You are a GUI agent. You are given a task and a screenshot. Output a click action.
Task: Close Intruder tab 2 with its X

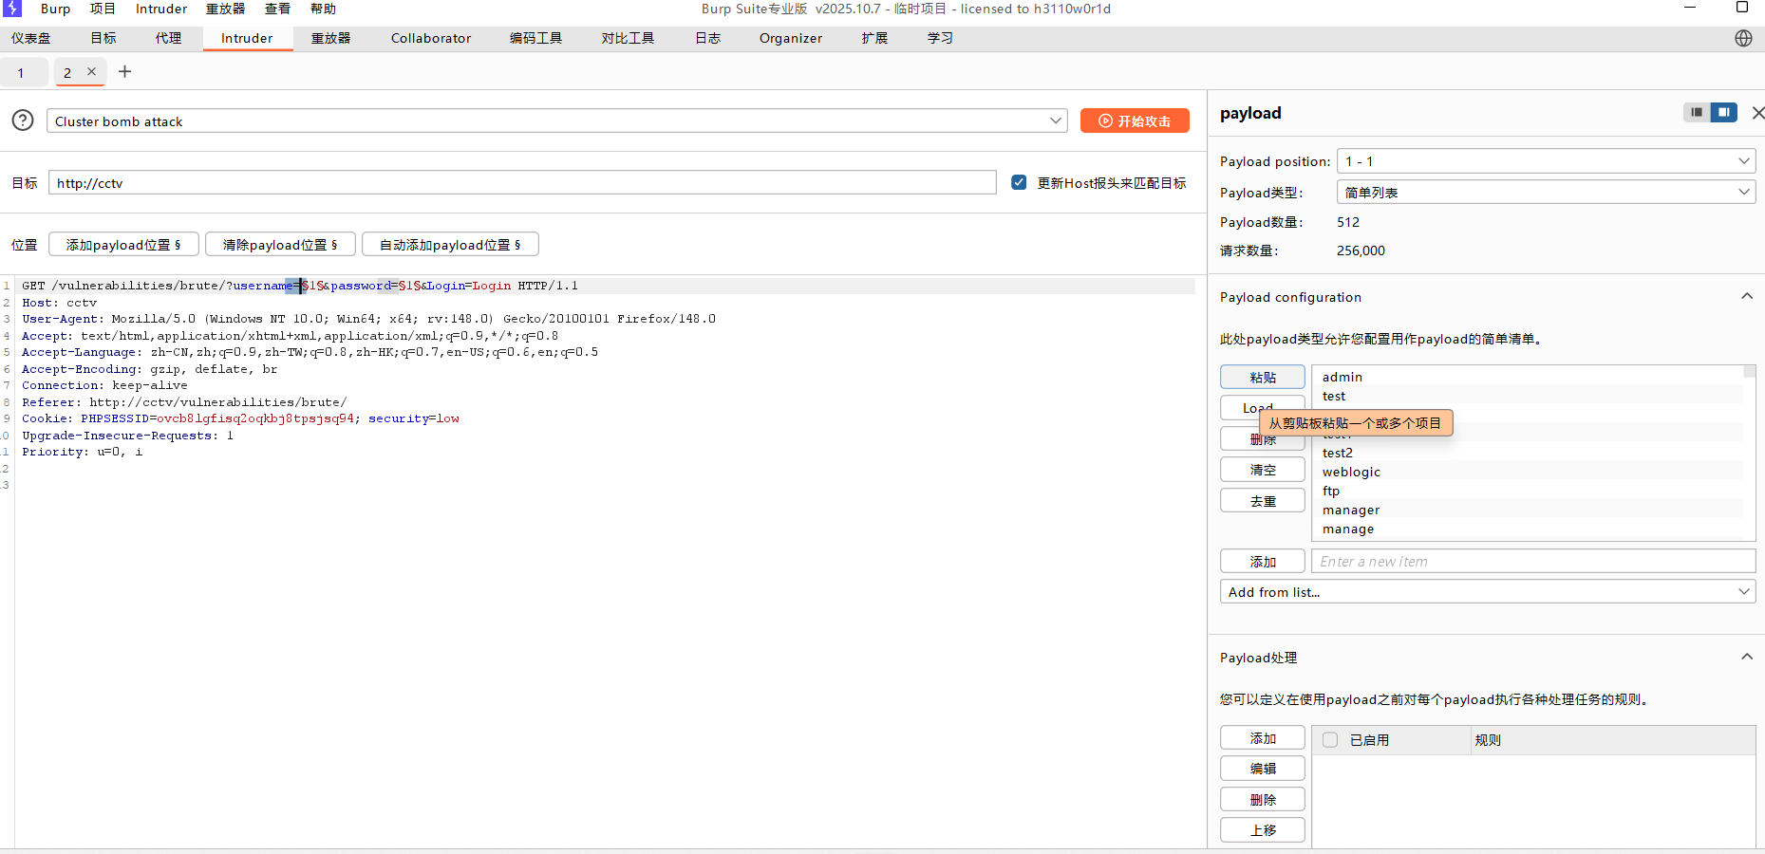pyautogui.click(x=91, y=71)
